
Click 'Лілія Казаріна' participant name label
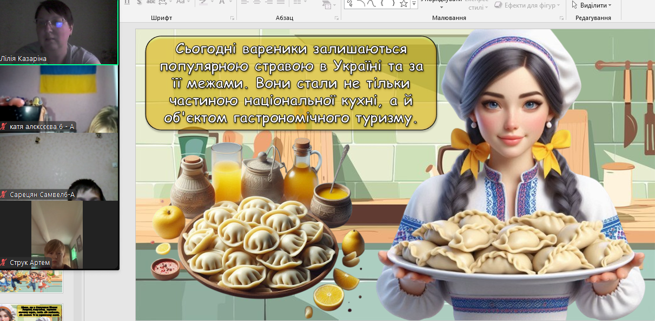[23, 58]
